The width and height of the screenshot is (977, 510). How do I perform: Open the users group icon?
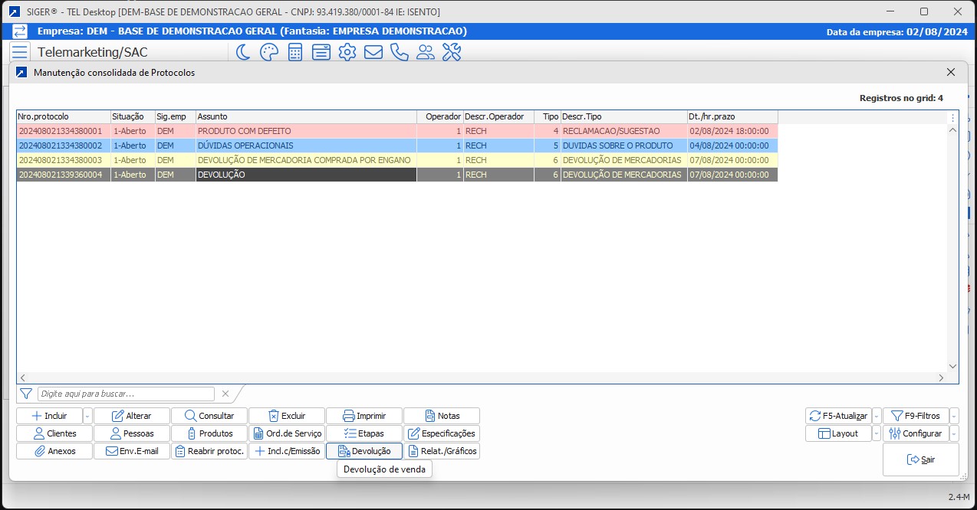click(x=426, y=52)
